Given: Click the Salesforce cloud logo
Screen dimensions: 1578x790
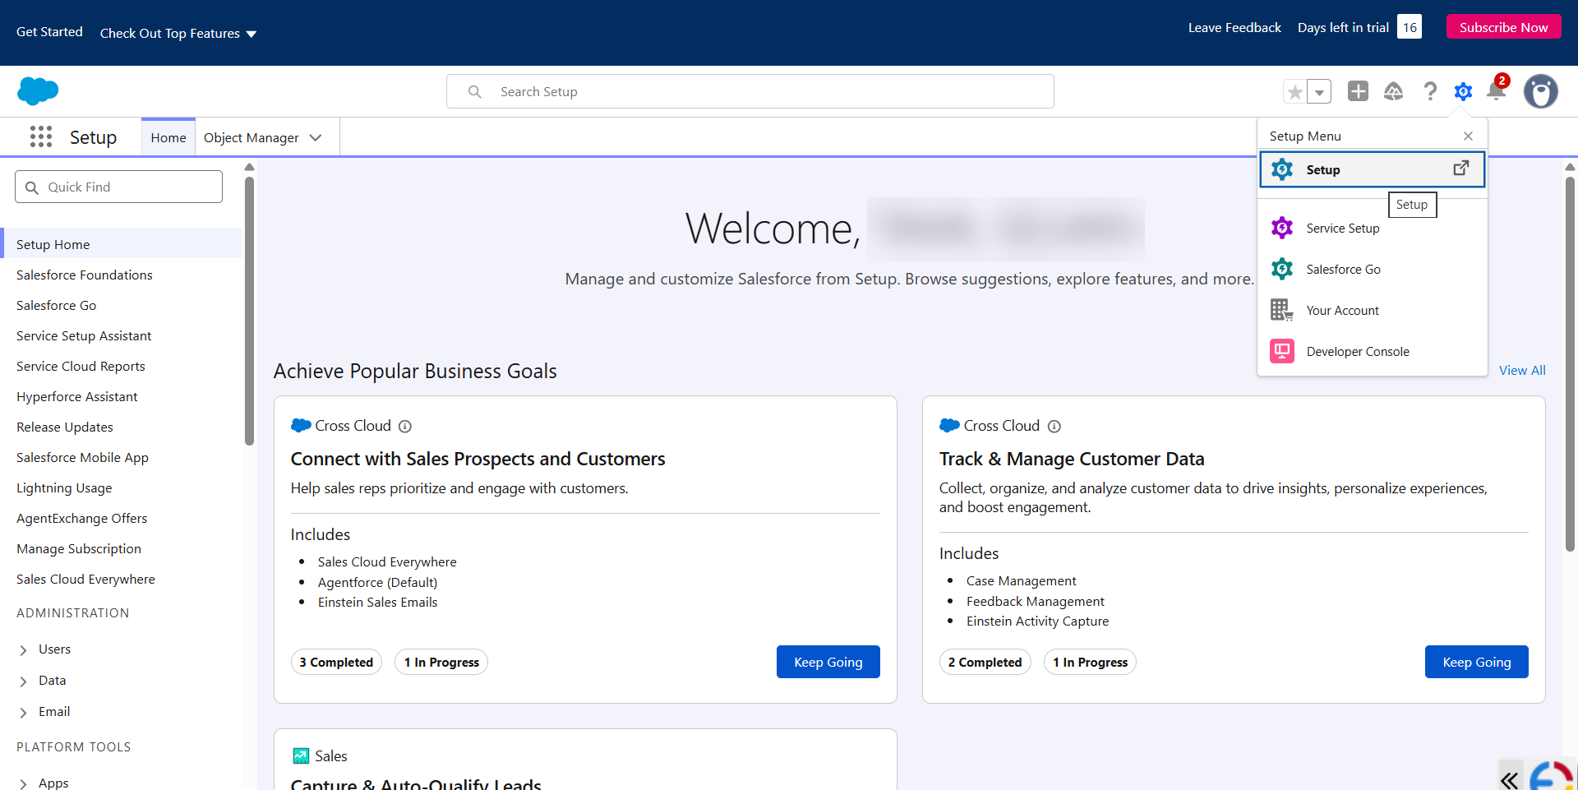Looking at the screenshot, I should [38, 90].
